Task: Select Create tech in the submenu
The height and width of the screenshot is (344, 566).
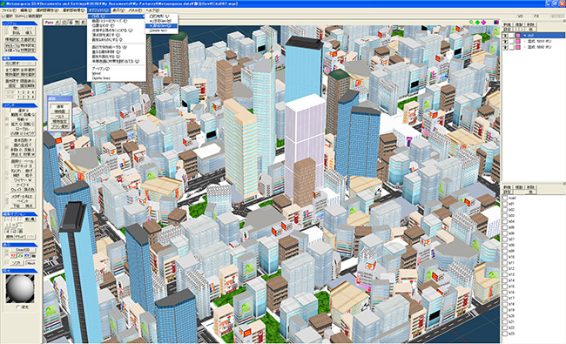Action: pyautogui.click(x=158, y=30)
